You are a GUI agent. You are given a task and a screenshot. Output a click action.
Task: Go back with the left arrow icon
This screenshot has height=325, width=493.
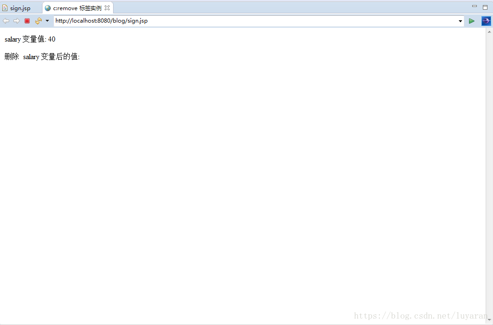click(6, 21)
